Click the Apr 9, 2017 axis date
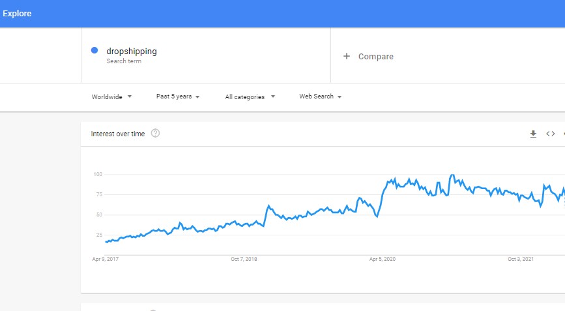565x311 pixels. (105, 259)
